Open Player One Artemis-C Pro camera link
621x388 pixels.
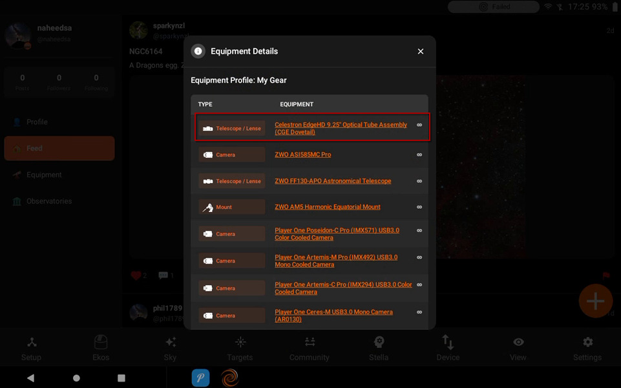point(343,288)
